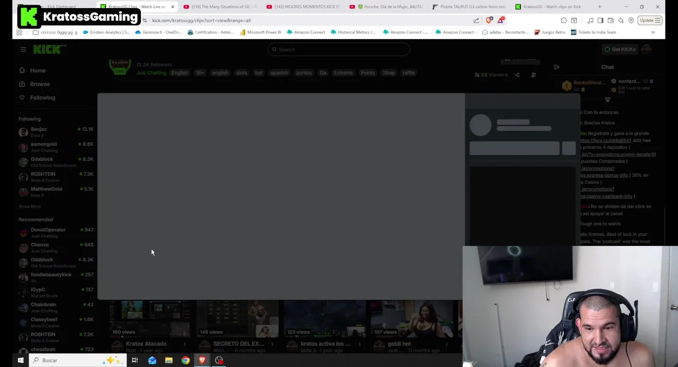678x367 pixels.
Task: Open goldi hot clip thumbnail
Action: click(412, 319)
